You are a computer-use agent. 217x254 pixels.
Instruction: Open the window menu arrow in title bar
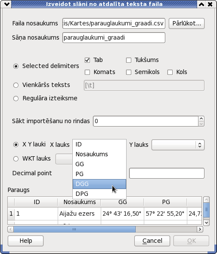[7, 4]
